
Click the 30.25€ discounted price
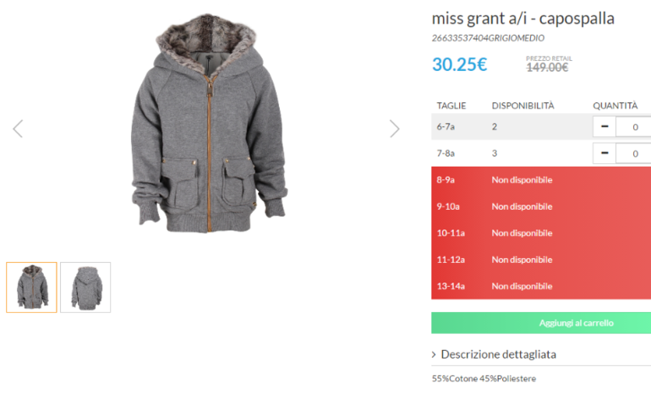coord(460,64)
